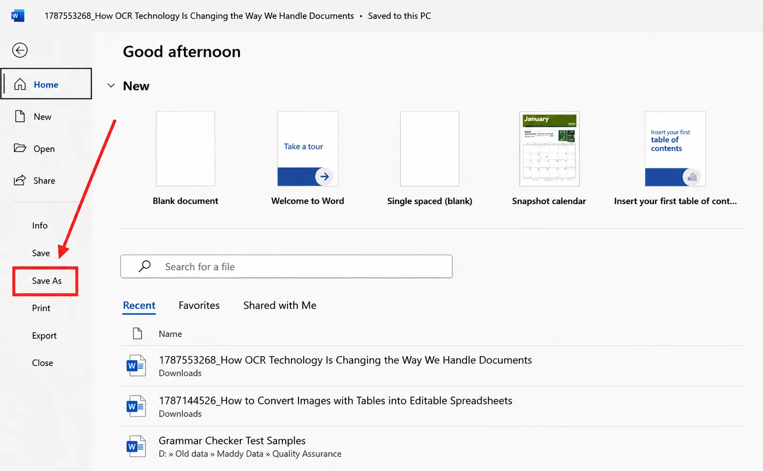
Task: Click the Downloads location under the Convert Images file
Action: (180, 414)
